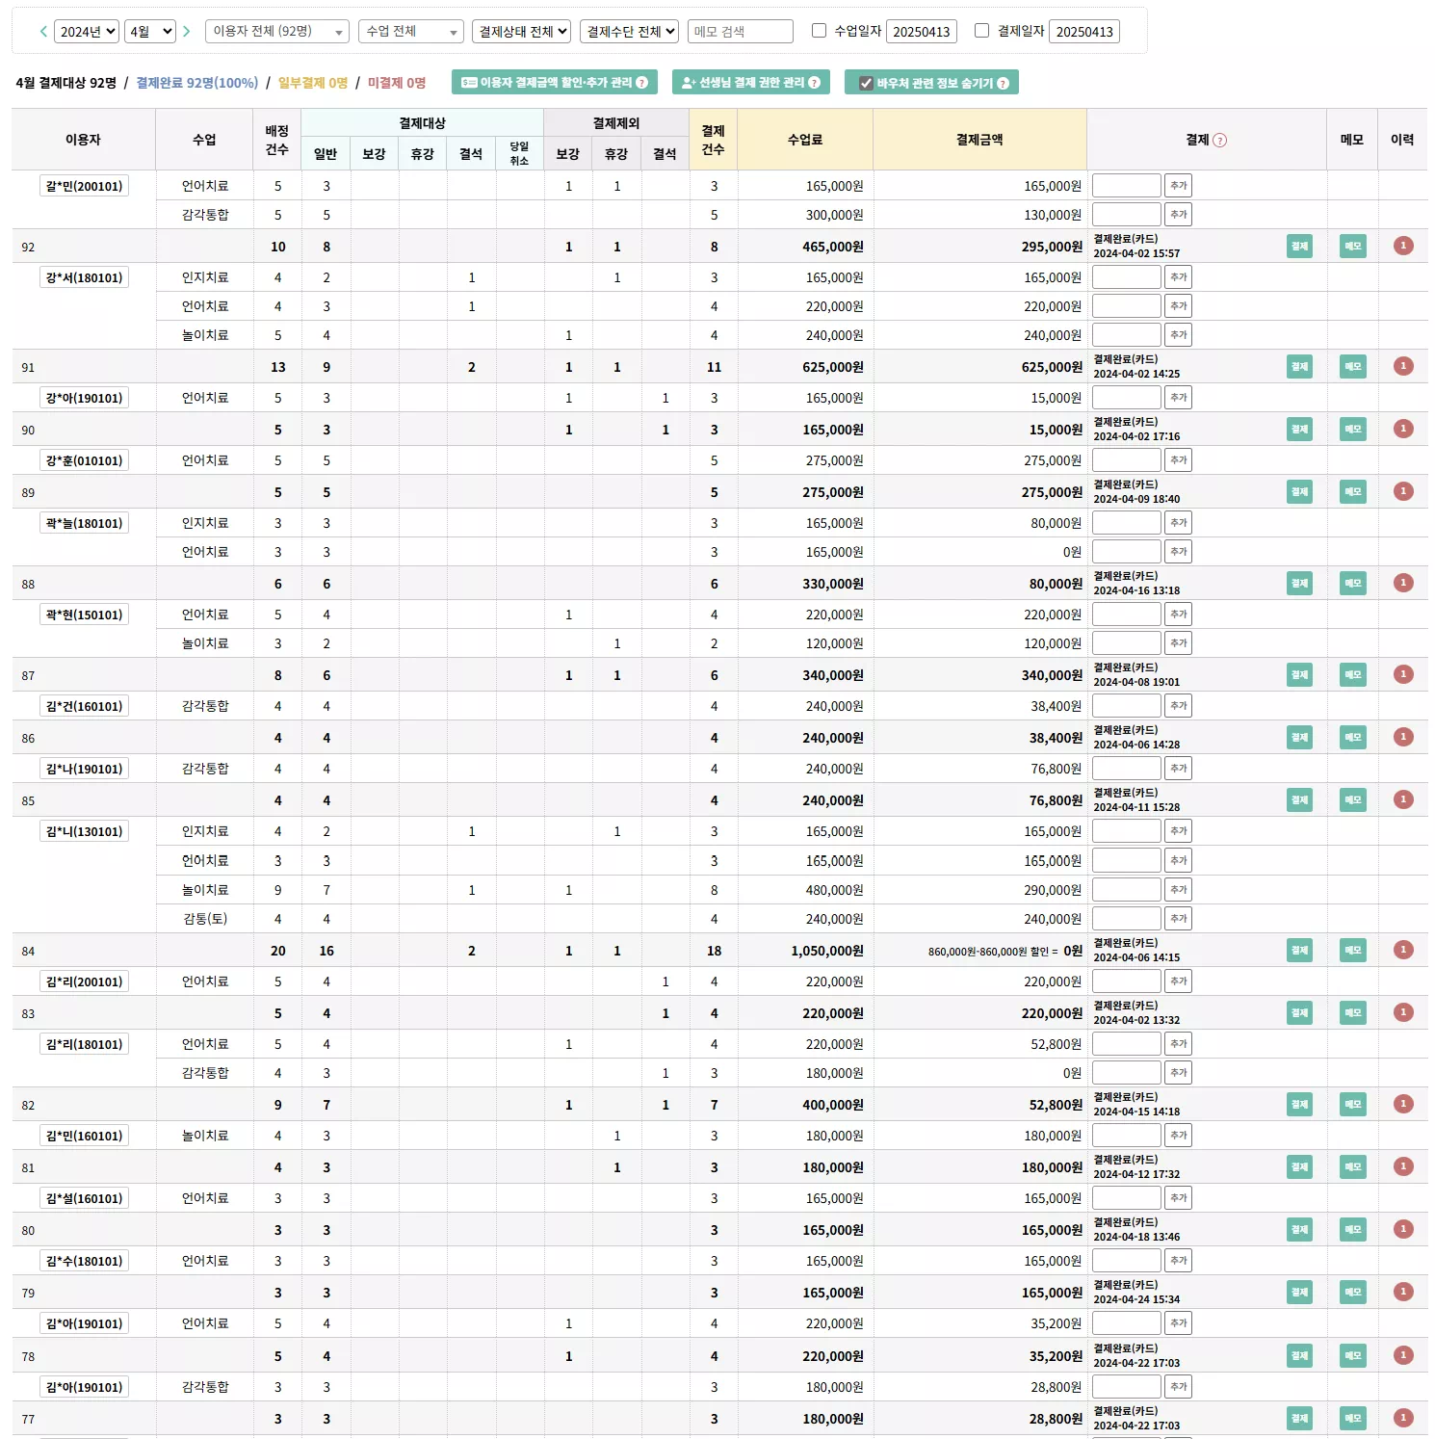Click 추가 button in 곽*늘 인지치료 row

click(1178, 523)
